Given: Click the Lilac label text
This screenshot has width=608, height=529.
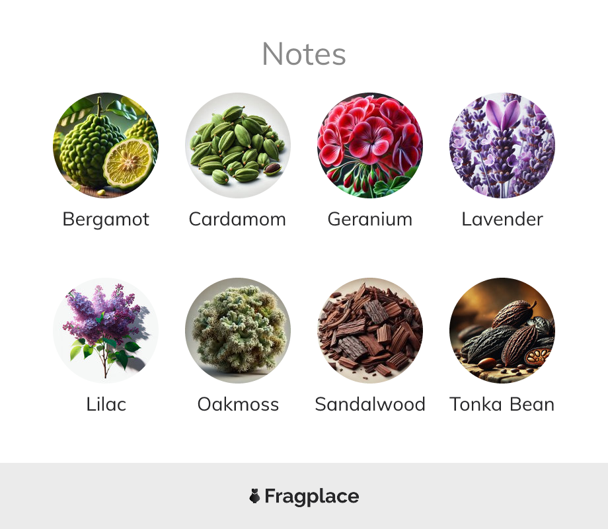Looking at the screenshot, I should 106,405.
